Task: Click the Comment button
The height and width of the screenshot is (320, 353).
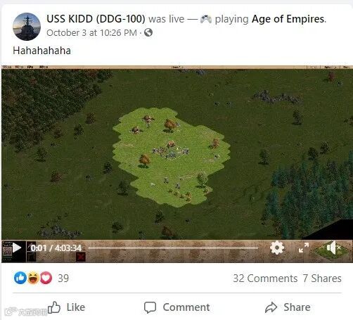Action: [x=177, y=307]
